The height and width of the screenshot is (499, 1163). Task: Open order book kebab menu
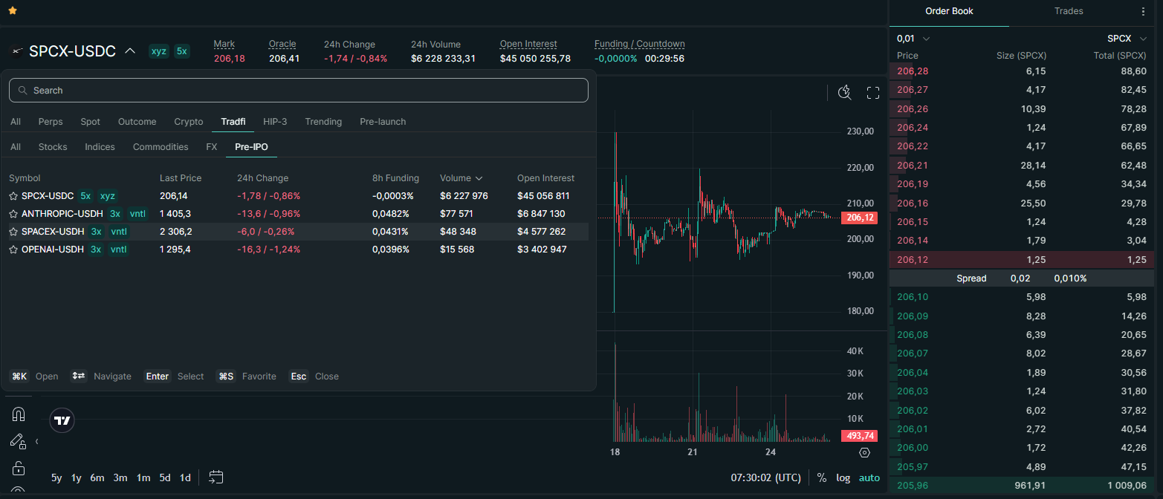click(1143, 12)
